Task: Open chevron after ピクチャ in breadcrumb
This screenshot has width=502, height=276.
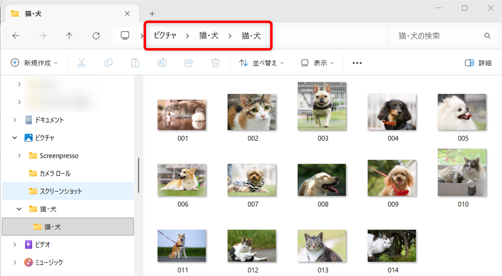Action: [188, 36]
